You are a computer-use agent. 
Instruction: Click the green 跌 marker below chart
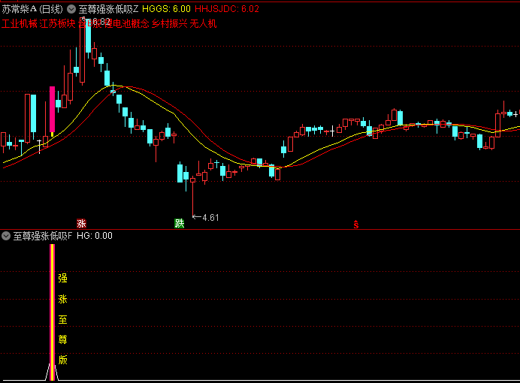point(179,223)
